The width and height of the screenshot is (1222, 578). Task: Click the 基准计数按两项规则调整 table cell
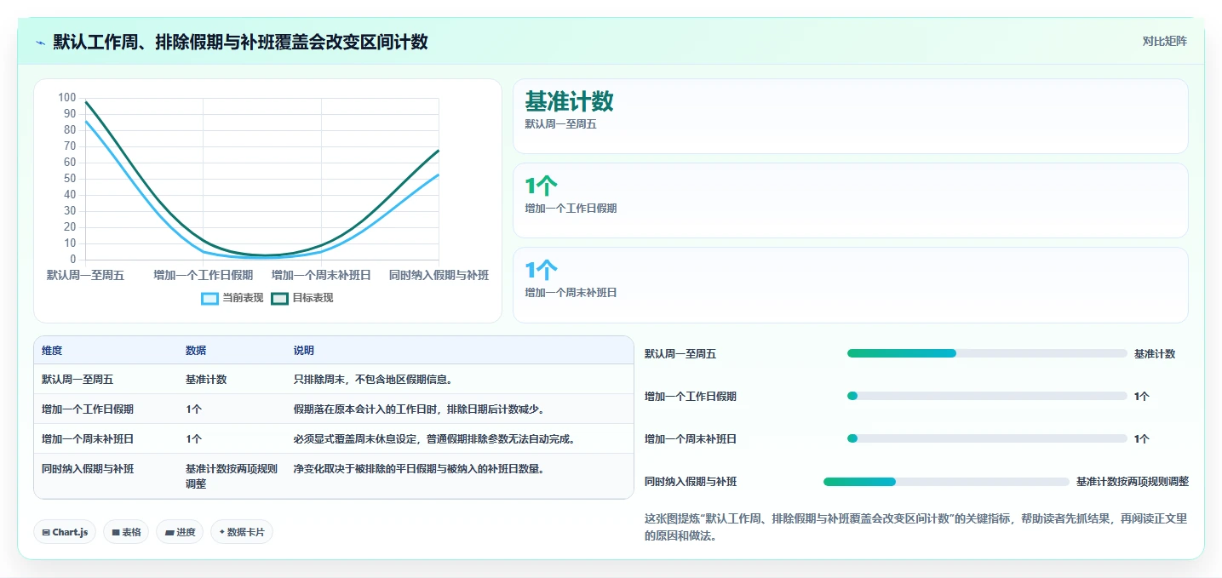coord(232,476)
